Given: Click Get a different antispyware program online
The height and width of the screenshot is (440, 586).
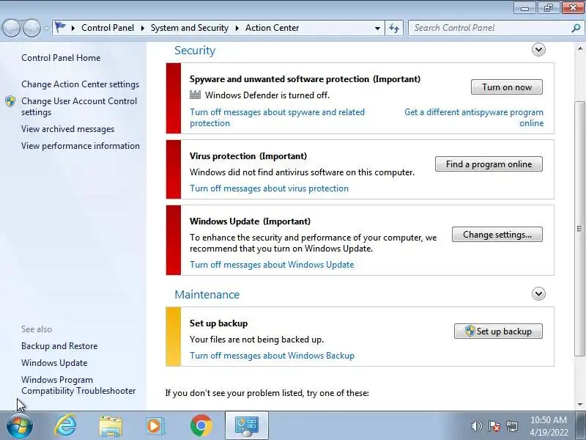Looking at the screenshot, I should [x=474, y=117].
